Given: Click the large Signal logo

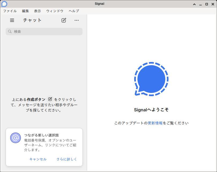Looking at the screenshot, I should 151,79.
